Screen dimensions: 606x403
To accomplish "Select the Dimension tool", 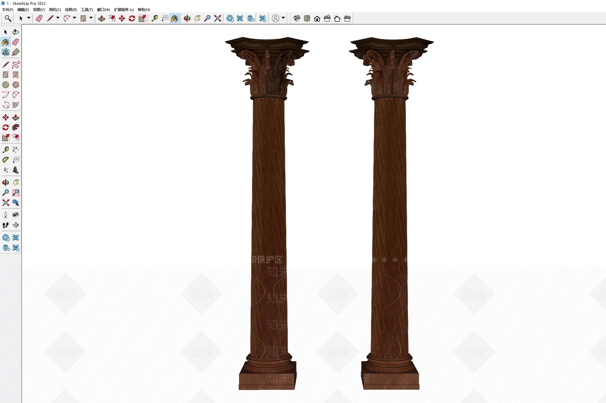I will 16,150.
